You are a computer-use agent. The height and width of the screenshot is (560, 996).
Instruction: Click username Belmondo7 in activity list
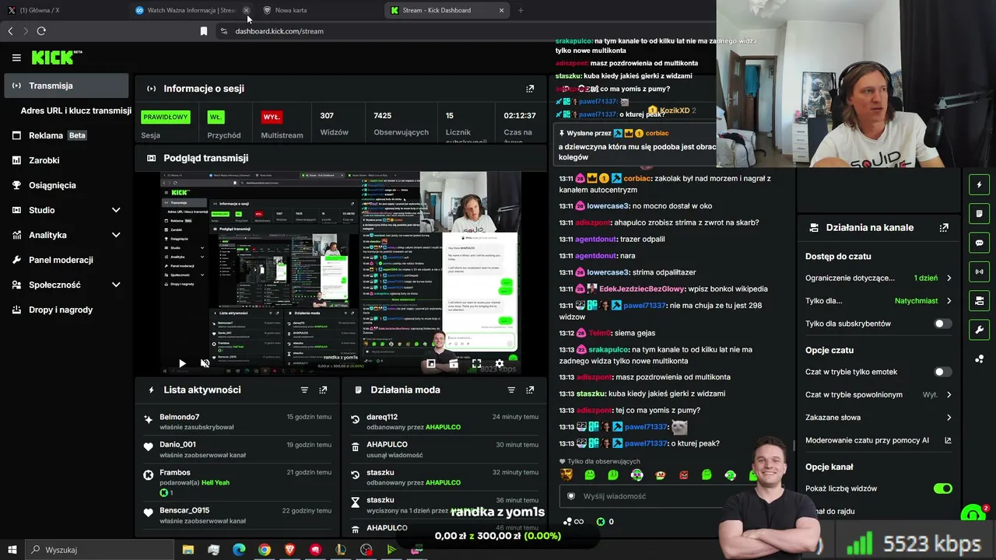[x=180, y=417]
